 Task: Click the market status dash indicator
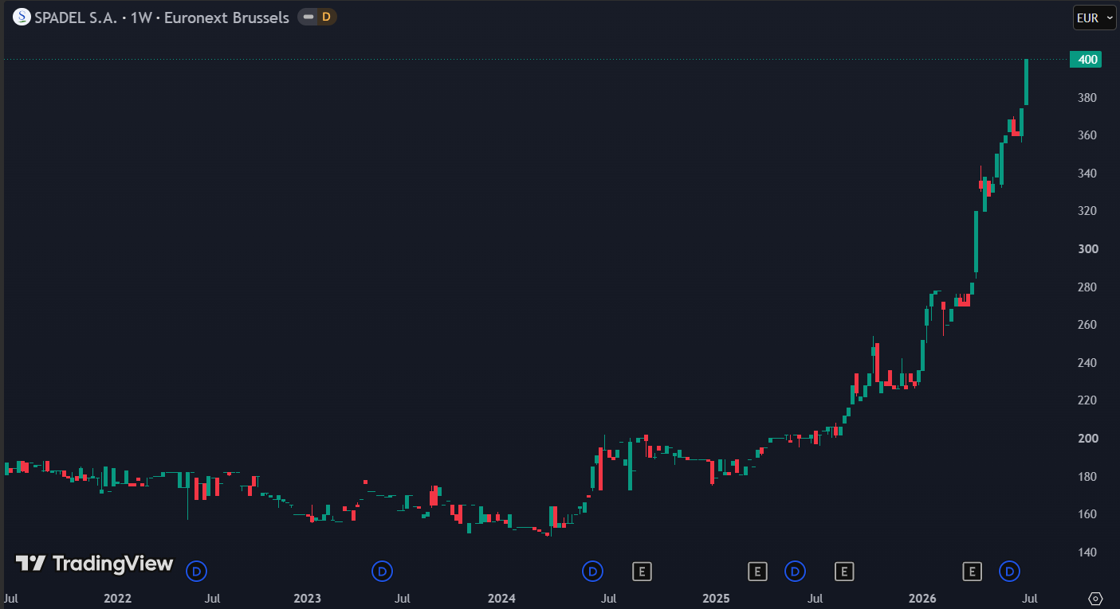308,17
